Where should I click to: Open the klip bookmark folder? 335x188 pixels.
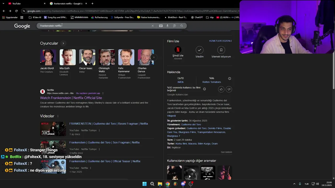(210, 17)
